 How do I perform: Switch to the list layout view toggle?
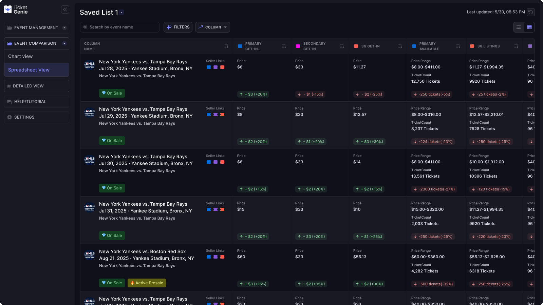(x=519, y=27)
